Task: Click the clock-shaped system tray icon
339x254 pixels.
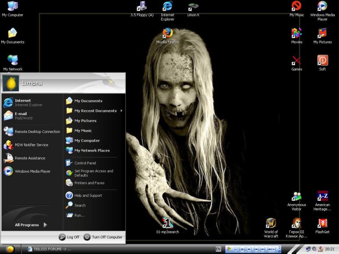Action: (314, 249)
